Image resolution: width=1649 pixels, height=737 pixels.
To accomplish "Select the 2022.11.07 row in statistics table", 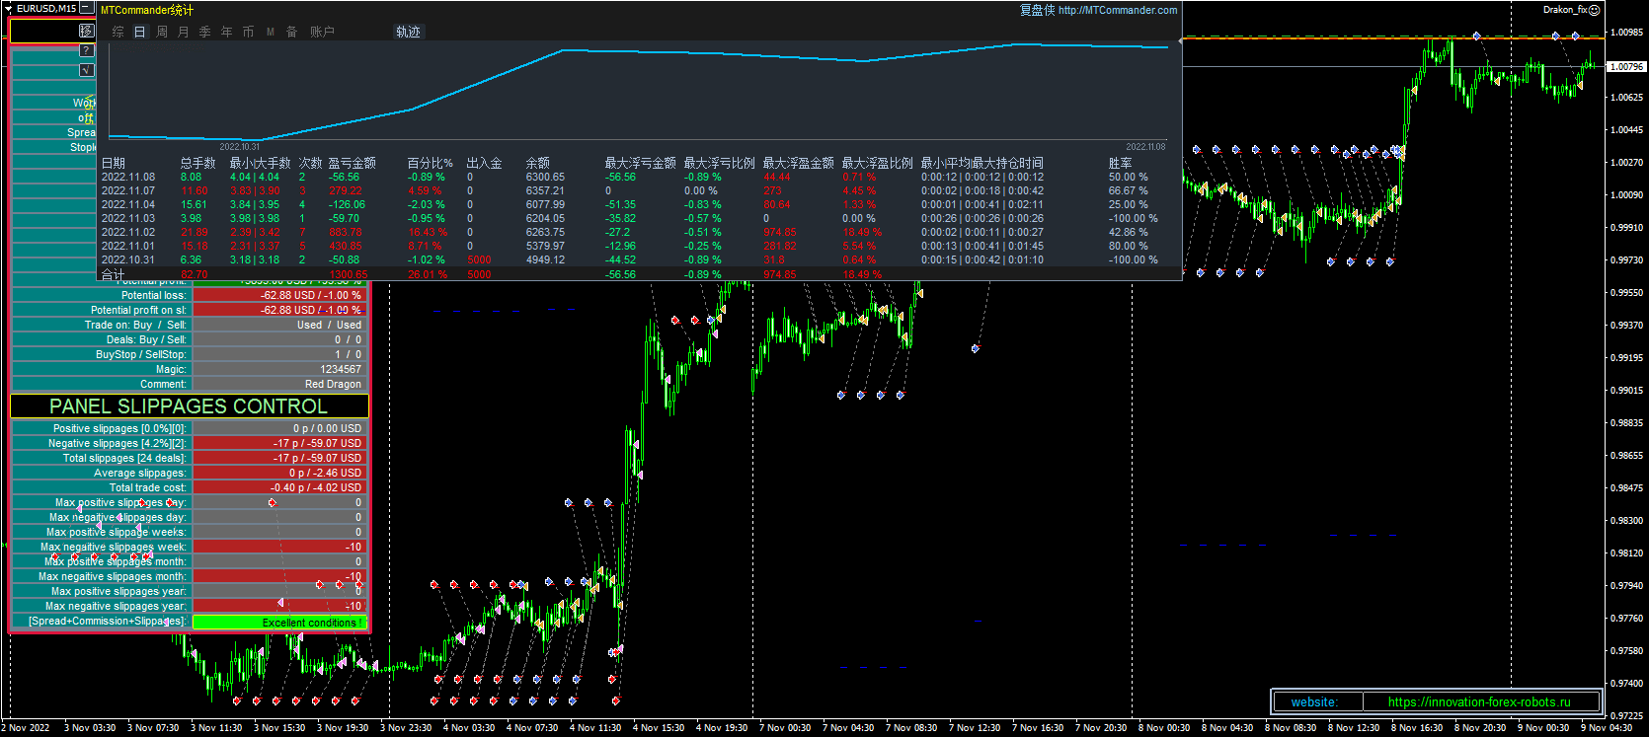I will [128, 190].
